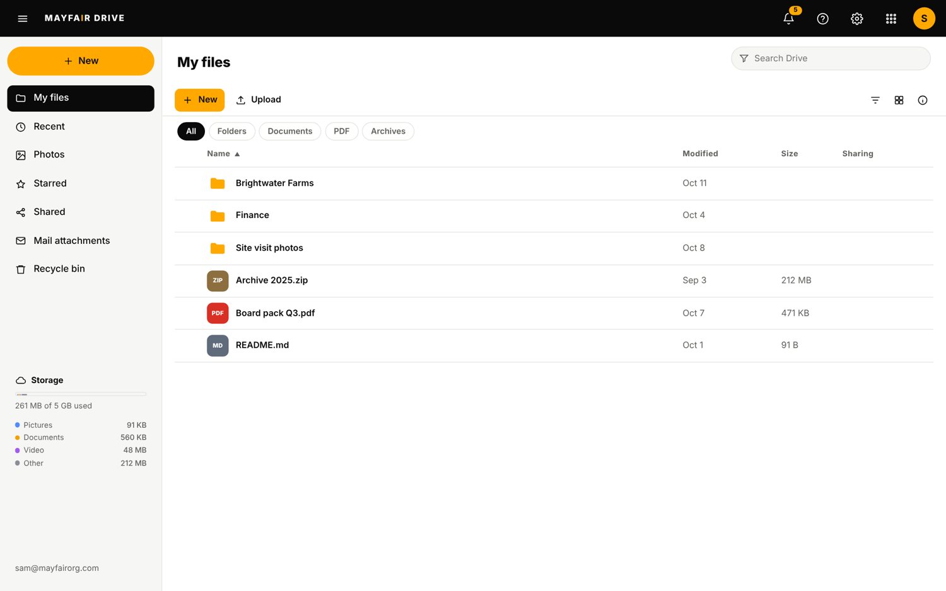Open the account avatar S
The height and width of the screenshot is (591, 946).
point(924,18)
